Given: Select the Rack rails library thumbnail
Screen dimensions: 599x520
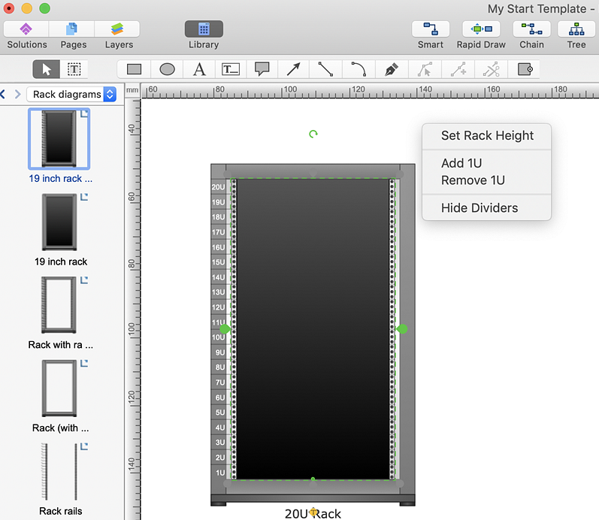Looking at the screenshot, I should pyautogui.click(x=60, y=473).
